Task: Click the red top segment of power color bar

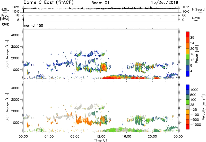Action: point(188,34)
